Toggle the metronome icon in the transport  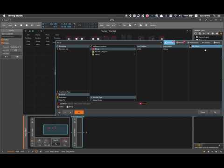tap(32, 25)
